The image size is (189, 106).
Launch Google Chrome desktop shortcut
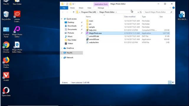[x=6, y=47]
